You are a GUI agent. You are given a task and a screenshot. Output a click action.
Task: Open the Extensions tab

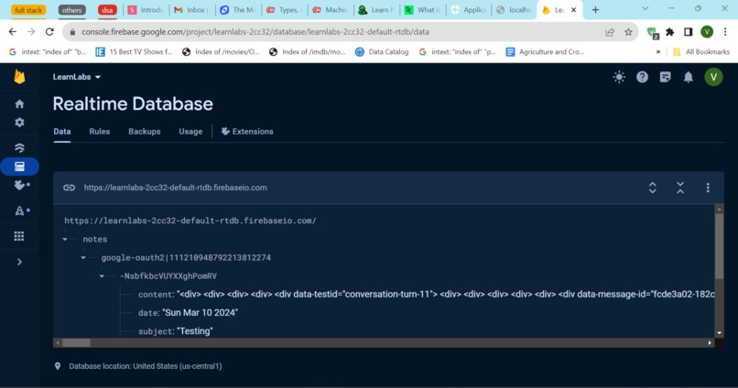click(x=247, y=132)
